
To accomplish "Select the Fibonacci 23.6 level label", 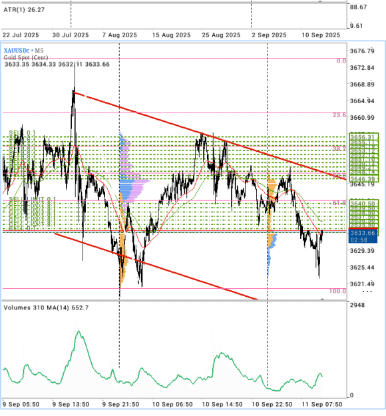I will (339, 115).
